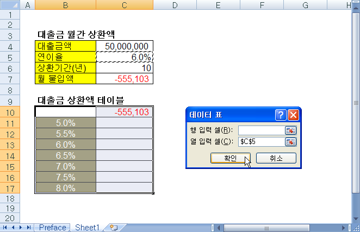This screenshot has height=232, width=360.
Task: Select row 18 header
Action: (10, 198)
